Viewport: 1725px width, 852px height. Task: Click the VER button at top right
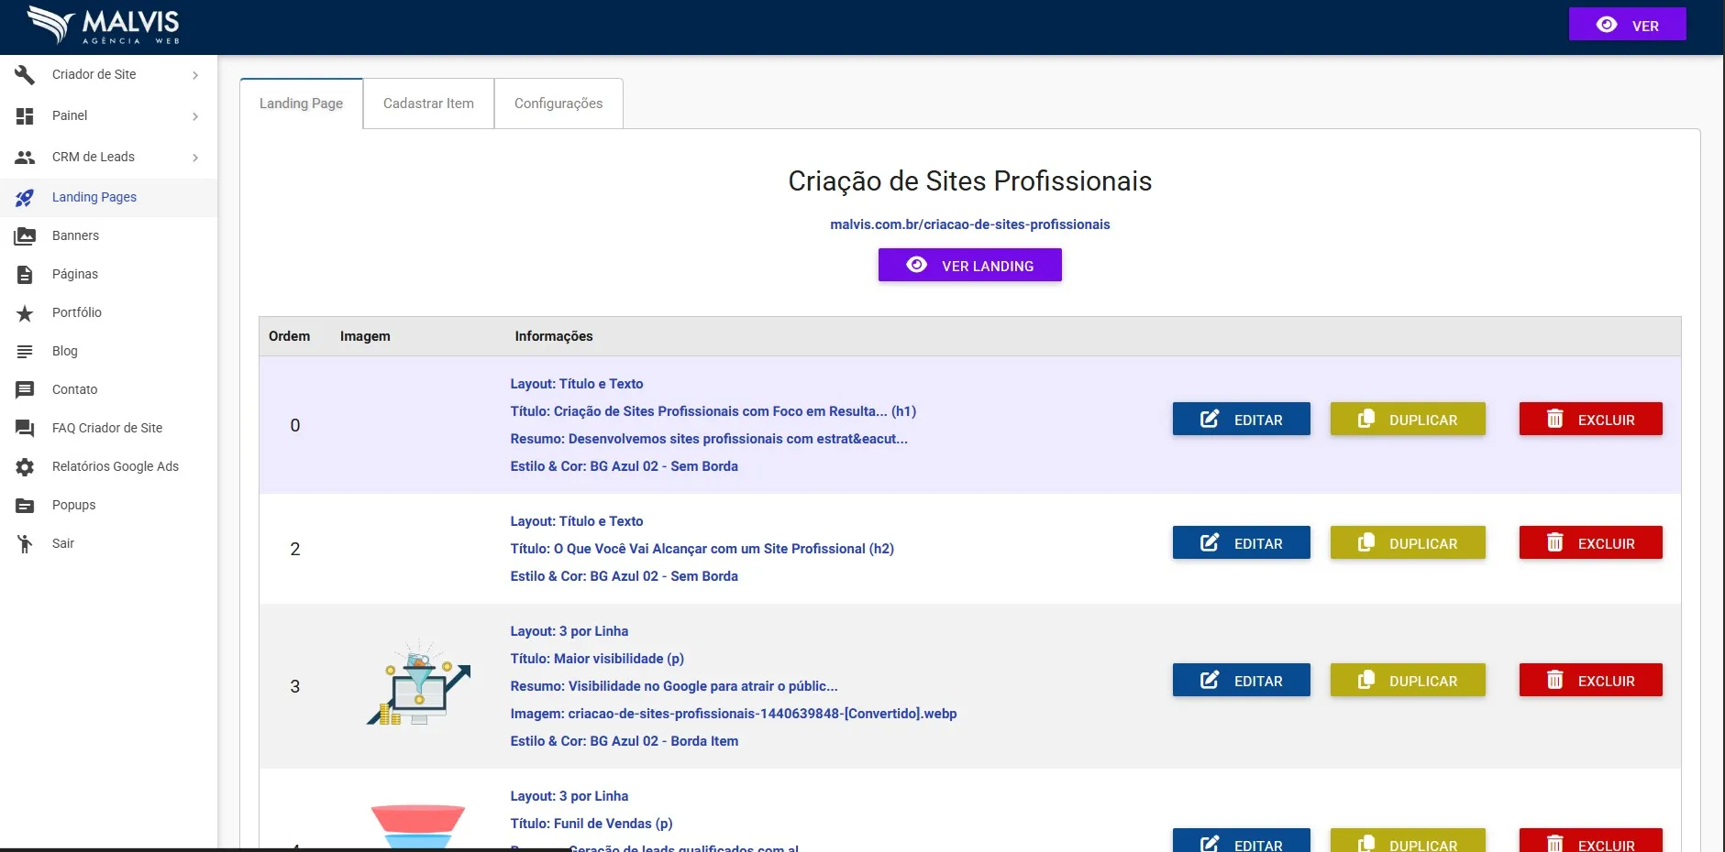(1627, 25)
